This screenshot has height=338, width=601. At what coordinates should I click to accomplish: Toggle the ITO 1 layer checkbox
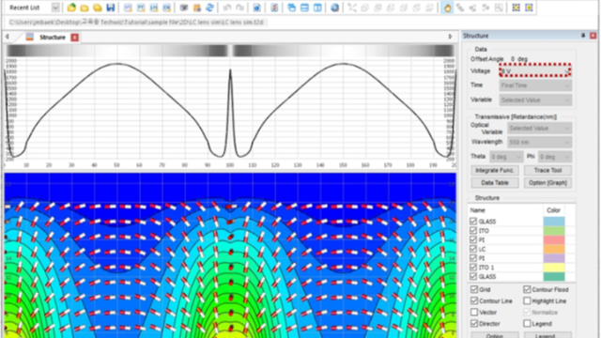[473, 267]
